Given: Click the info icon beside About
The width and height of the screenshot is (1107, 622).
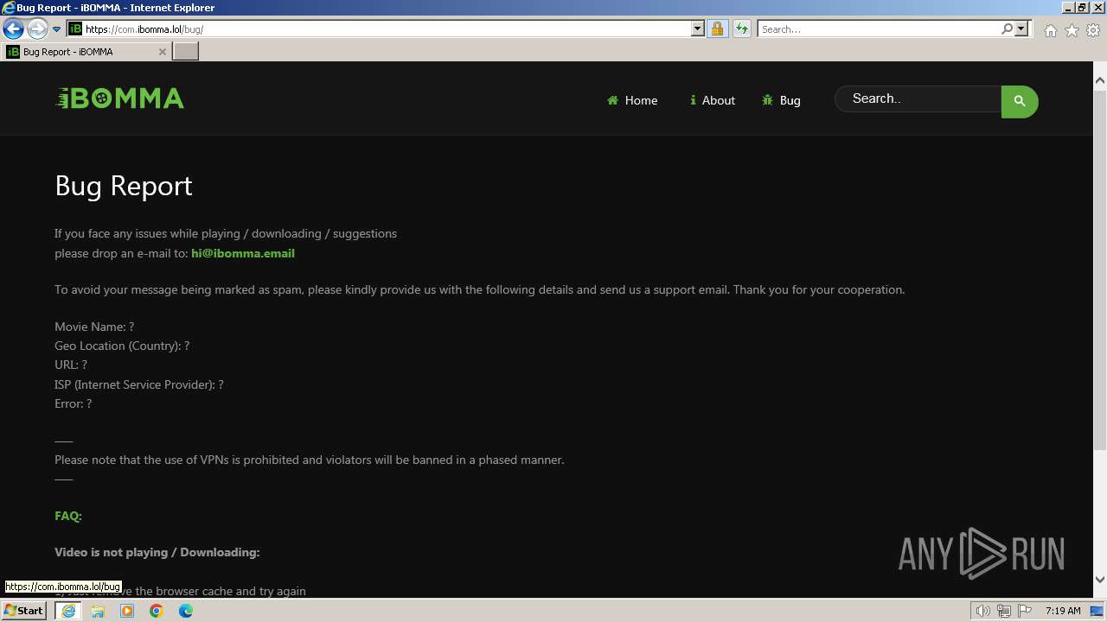Looking at the screenshot, I should pos(693,100).
